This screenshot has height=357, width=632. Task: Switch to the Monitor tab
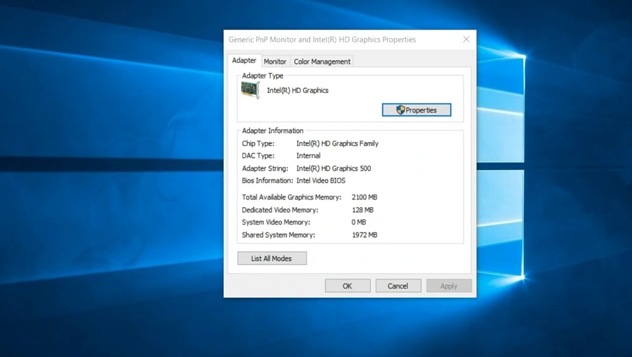click(275, 61)
